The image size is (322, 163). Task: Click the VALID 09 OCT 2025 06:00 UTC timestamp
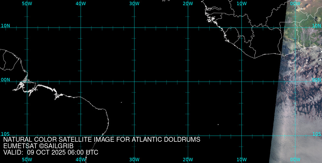[51, 152]
